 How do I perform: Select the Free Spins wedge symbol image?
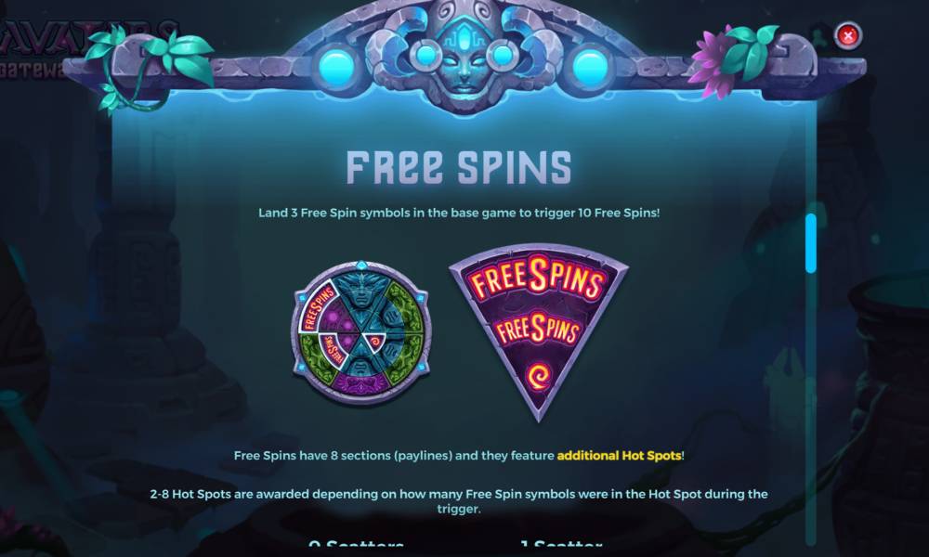(x=539, y=332)
